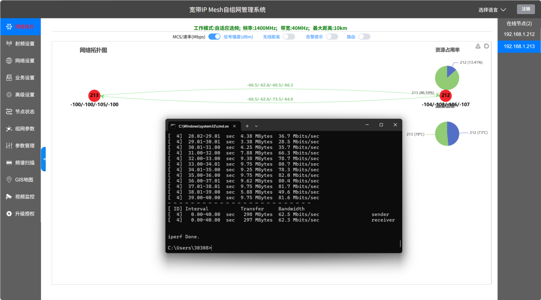This screenshot has width=541, height=300.
Task: Open GIS地图 location pin icon
Action: pos(9,179)
